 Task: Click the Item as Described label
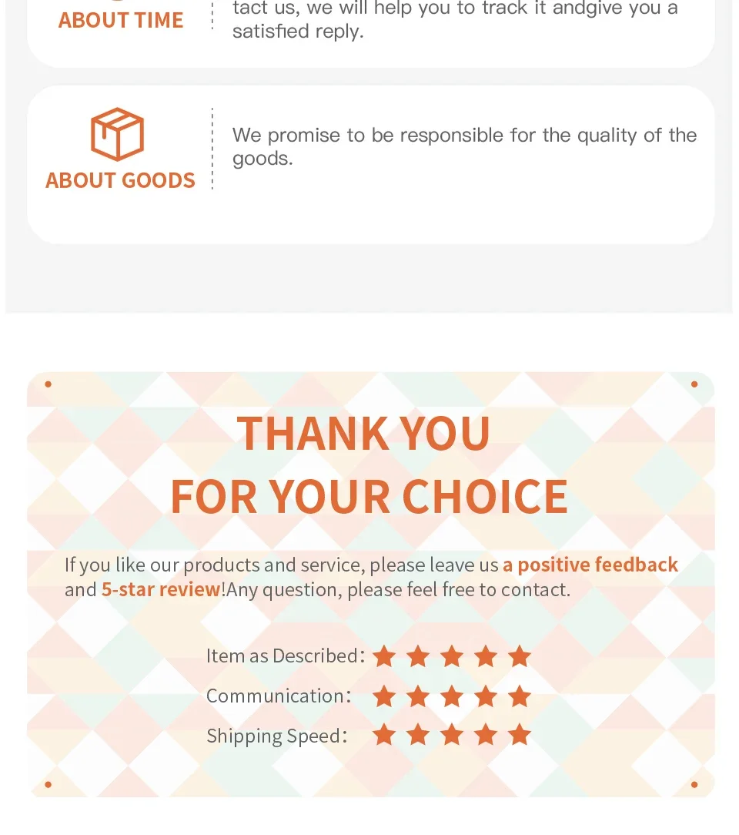[x=286, y=656]
